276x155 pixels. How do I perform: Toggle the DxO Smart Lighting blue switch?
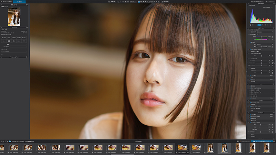point(250,50)
